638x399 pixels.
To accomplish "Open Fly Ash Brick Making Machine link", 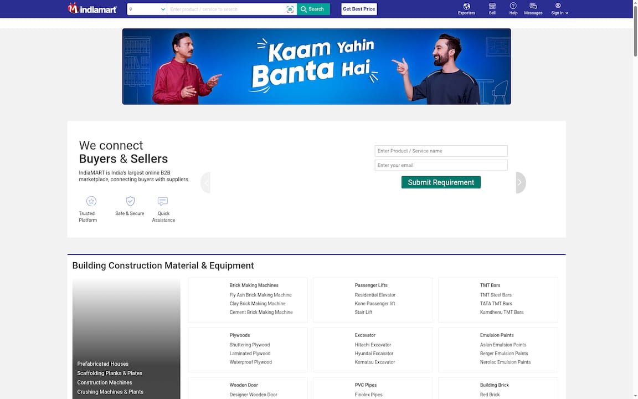I will coord(260,295).
